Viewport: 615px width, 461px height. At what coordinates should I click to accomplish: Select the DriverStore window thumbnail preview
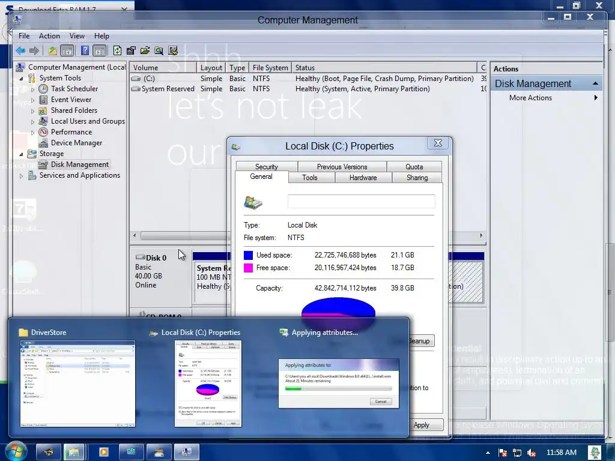click(77, 384)
